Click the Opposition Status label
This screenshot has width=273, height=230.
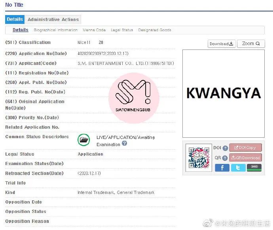click(26, 211)
